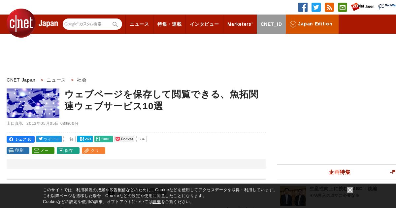The height and width of the screenshot is (208, 396).
Task: Open the Marketers' menu
Action: pos(240,24)
